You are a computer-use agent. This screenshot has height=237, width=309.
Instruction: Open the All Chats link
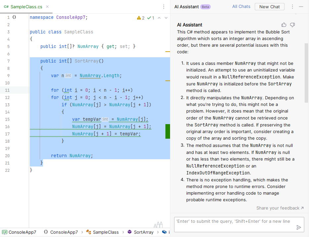click(241, 6)
